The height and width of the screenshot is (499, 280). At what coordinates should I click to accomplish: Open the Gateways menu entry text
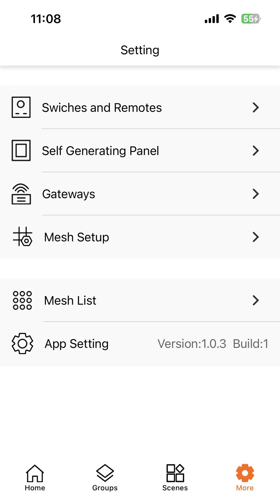pyautogui.click(x=69, y=194)
